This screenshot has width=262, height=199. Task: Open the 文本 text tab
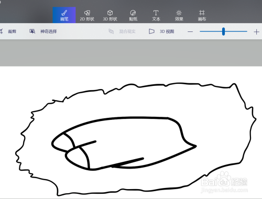156,15
